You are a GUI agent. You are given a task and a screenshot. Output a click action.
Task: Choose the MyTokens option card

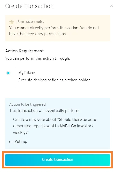(62, 77)
